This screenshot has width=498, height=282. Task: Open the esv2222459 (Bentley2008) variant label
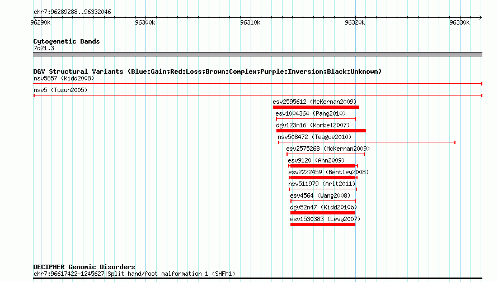tap(328, 172)
